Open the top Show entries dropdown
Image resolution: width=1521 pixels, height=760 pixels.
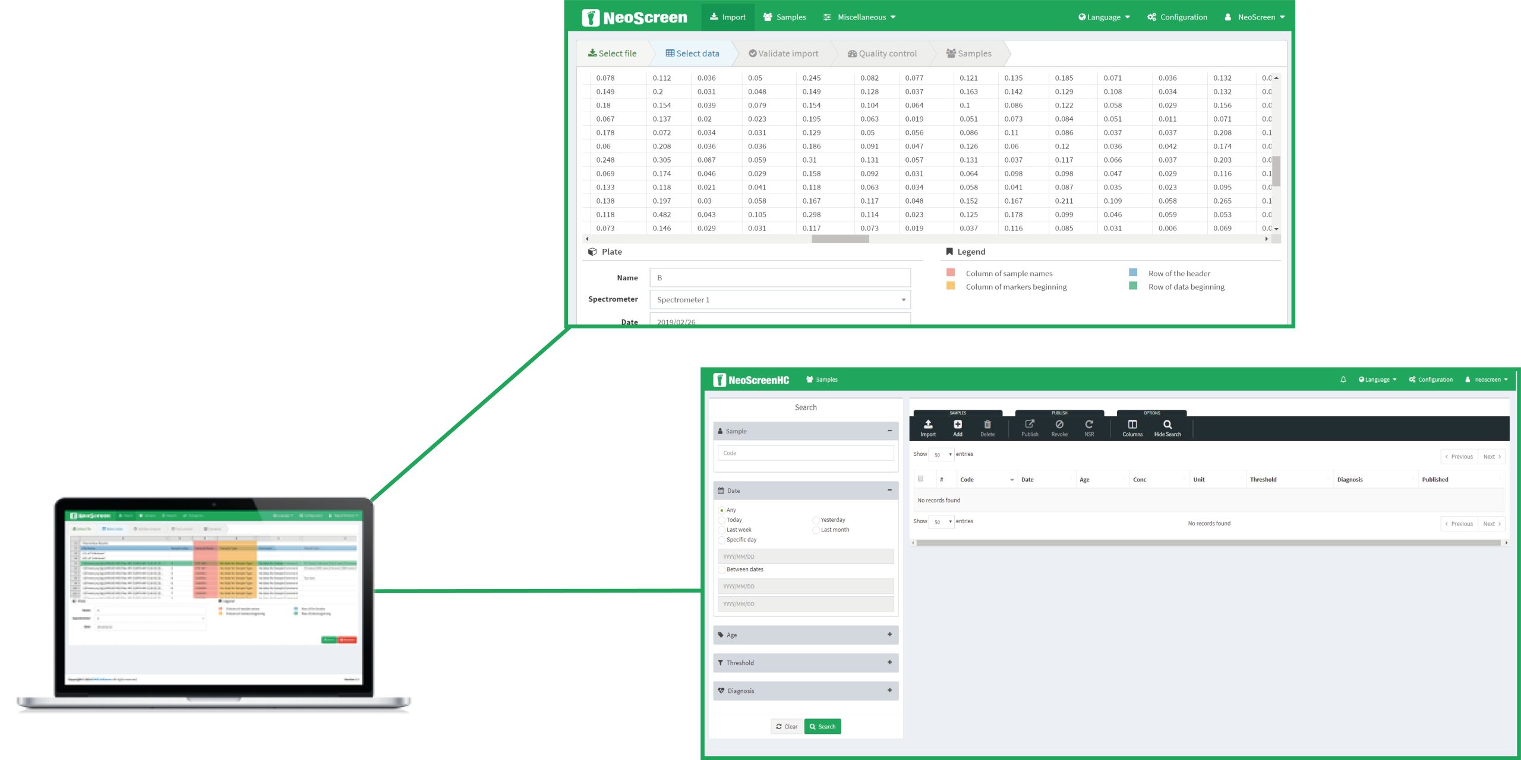941,455
